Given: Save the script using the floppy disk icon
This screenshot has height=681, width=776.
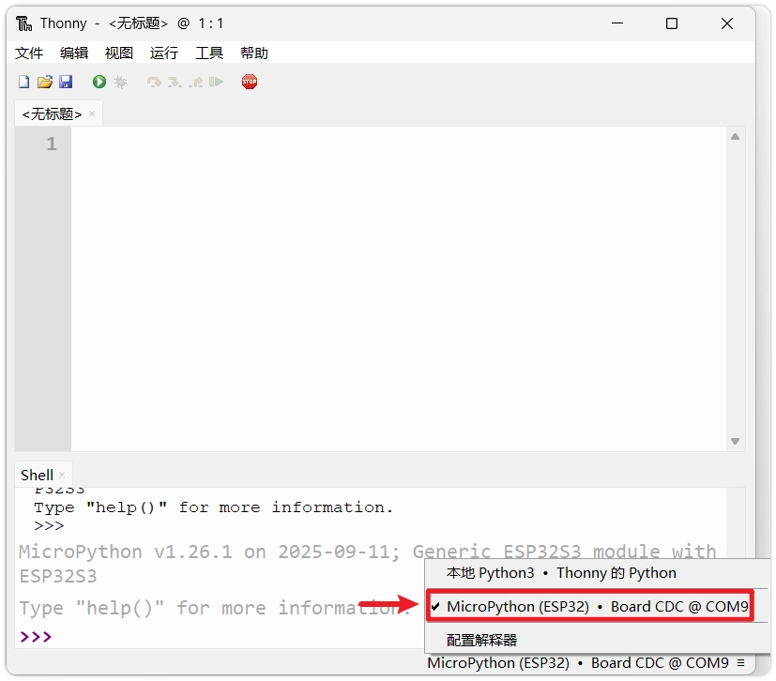Looking at the screenshot, I should click(x=66, y=83).
